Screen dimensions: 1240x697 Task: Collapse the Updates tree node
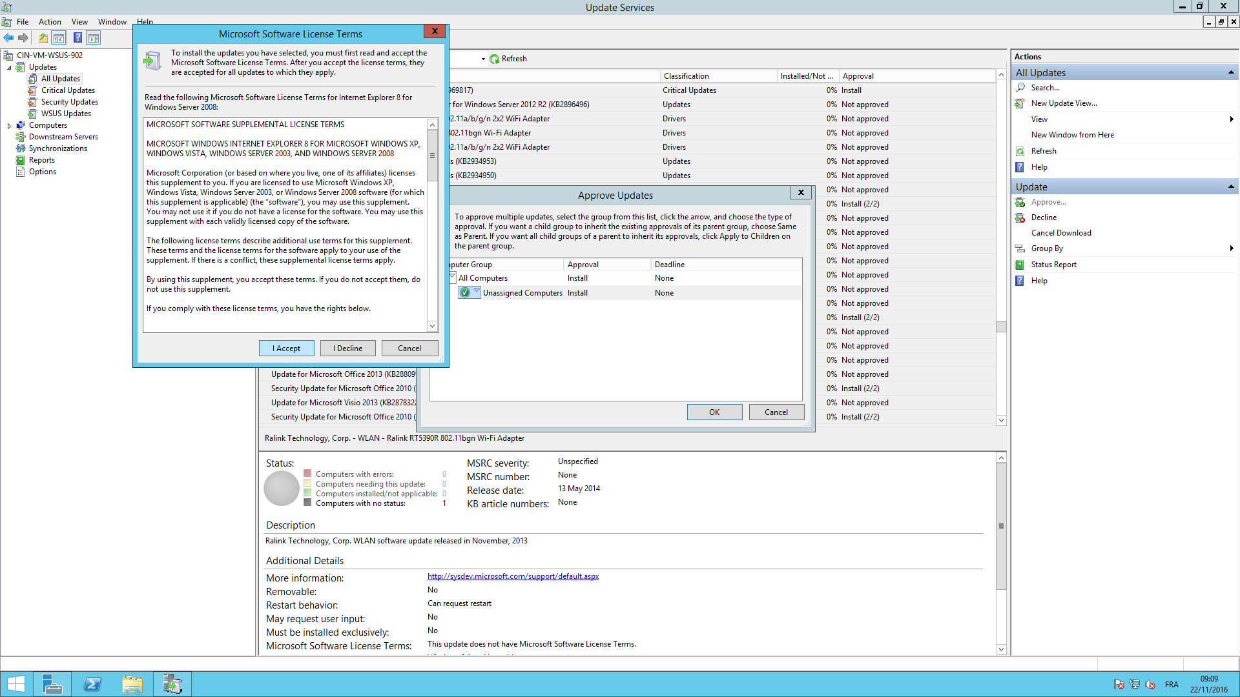pyautogui.click(x=9, y=67)
